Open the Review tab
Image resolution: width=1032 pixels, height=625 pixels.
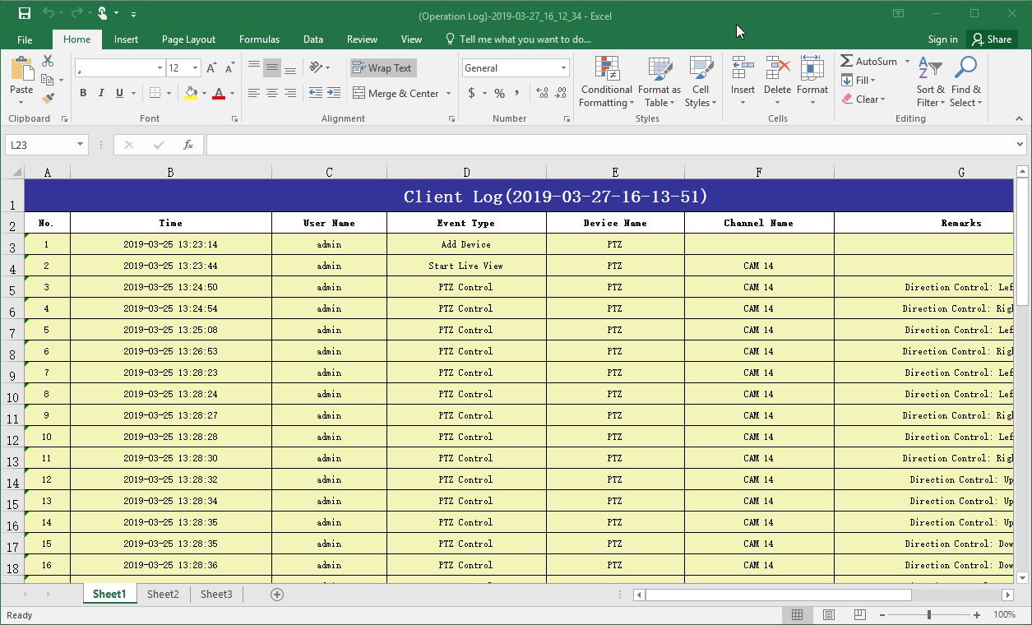tap(362, 39)
